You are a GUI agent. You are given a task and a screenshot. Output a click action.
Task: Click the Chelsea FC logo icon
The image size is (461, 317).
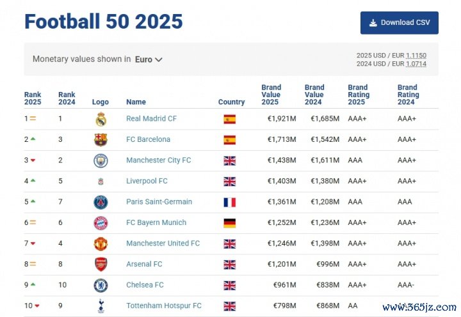(x=101, y=285)
